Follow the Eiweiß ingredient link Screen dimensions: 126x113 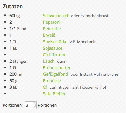(49, 35)
